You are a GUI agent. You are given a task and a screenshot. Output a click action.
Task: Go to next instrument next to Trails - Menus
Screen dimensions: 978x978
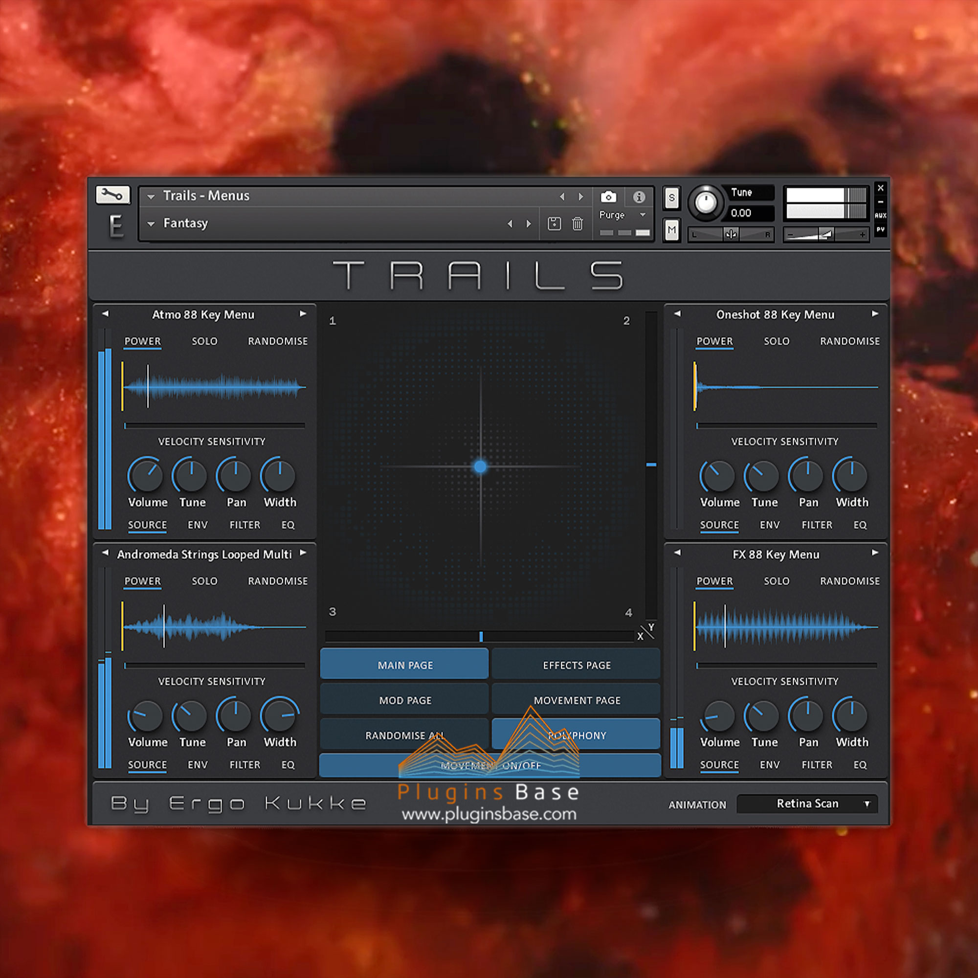(x=580, y=197)
